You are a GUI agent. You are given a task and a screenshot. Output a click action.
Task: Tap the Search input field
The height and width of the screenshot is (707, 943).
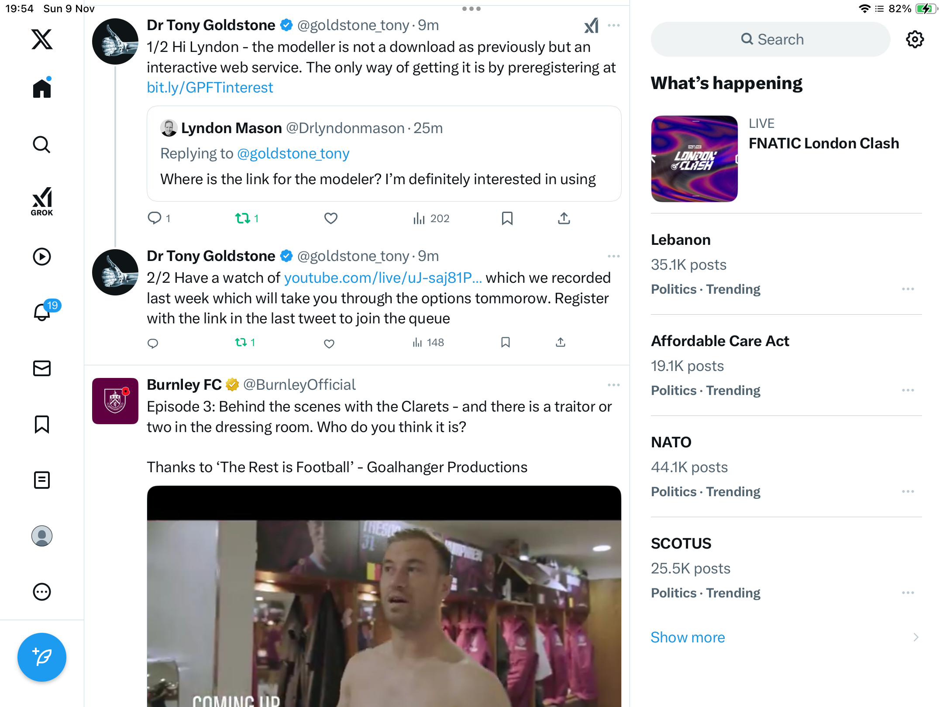click(x=771, y=39)
